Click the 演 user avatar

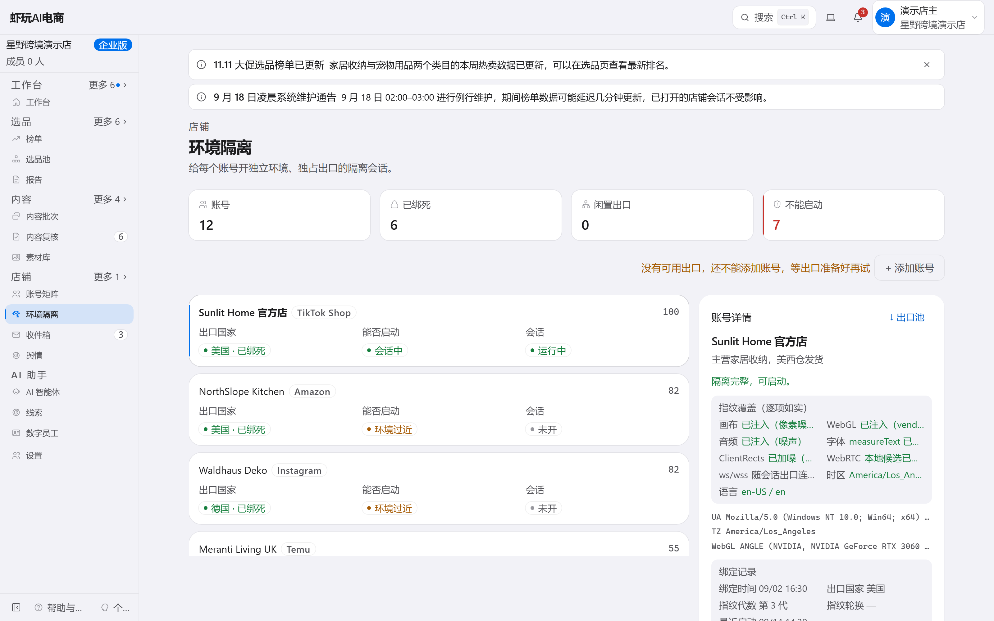click(885, 17)
